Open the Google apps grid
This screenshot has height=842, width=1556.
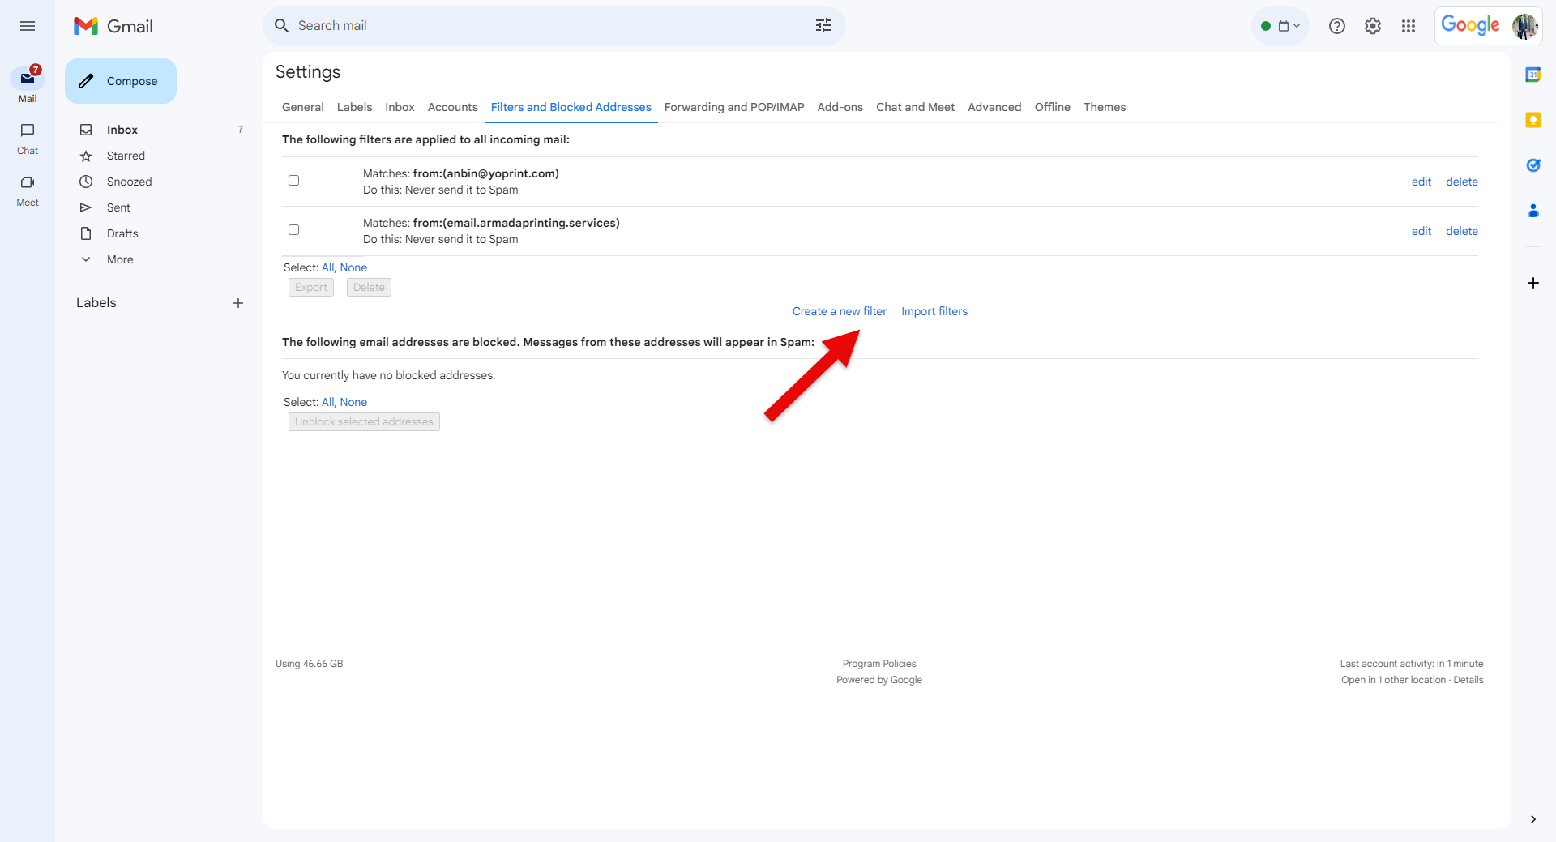1409,26
